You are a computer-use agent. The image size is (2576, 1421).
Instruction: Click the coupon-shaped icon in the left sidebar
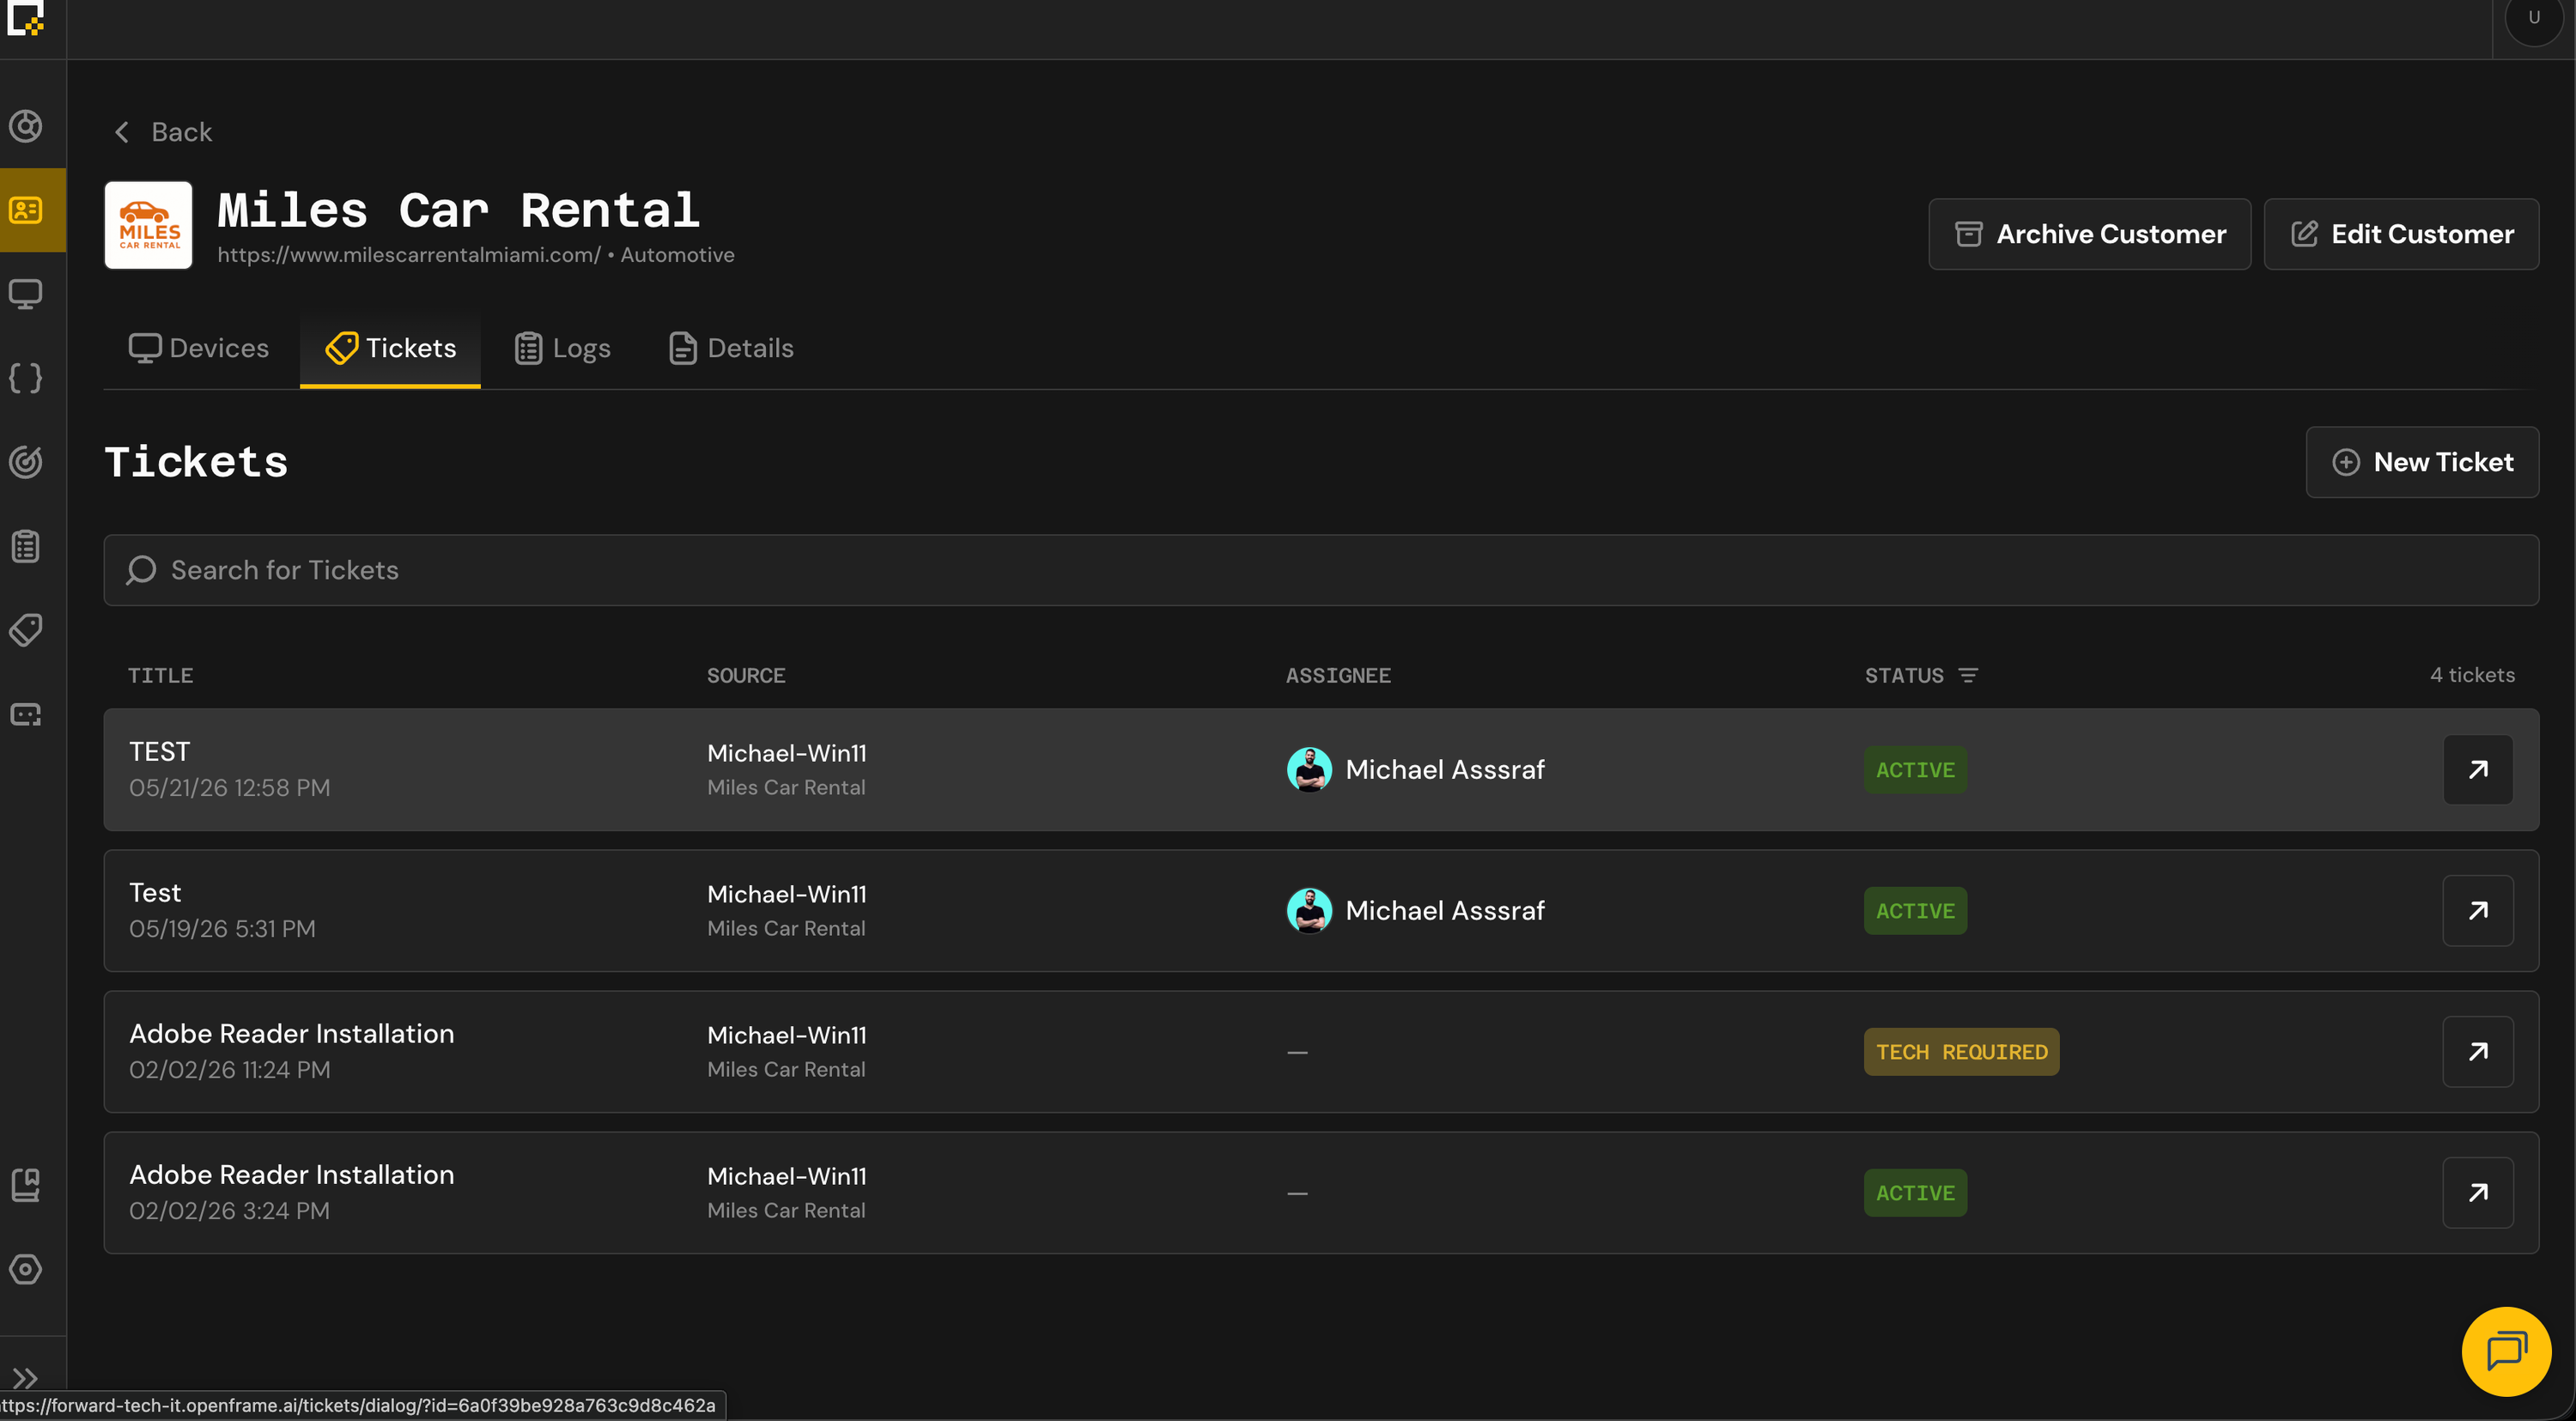tap(26, 714)
